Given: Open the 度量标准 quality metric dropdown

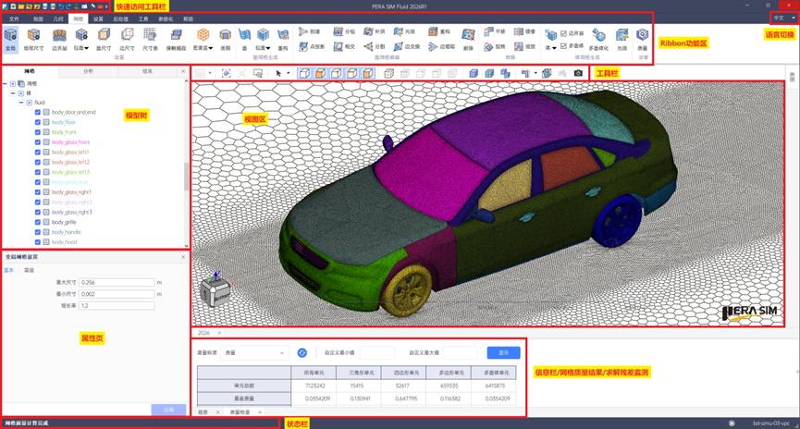Looking at the screenshot, I should pyautogui.click(x=253, y=353).
